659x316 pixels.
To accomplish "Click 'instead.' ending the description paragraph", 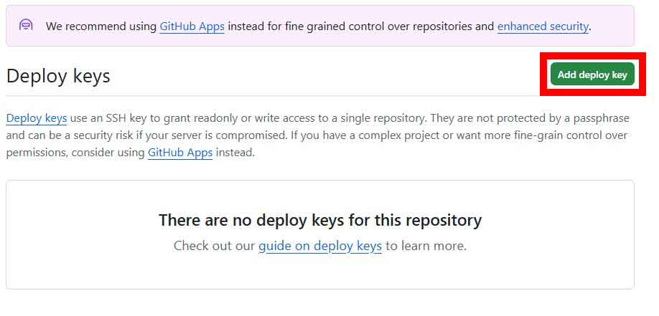I will 235,153.
